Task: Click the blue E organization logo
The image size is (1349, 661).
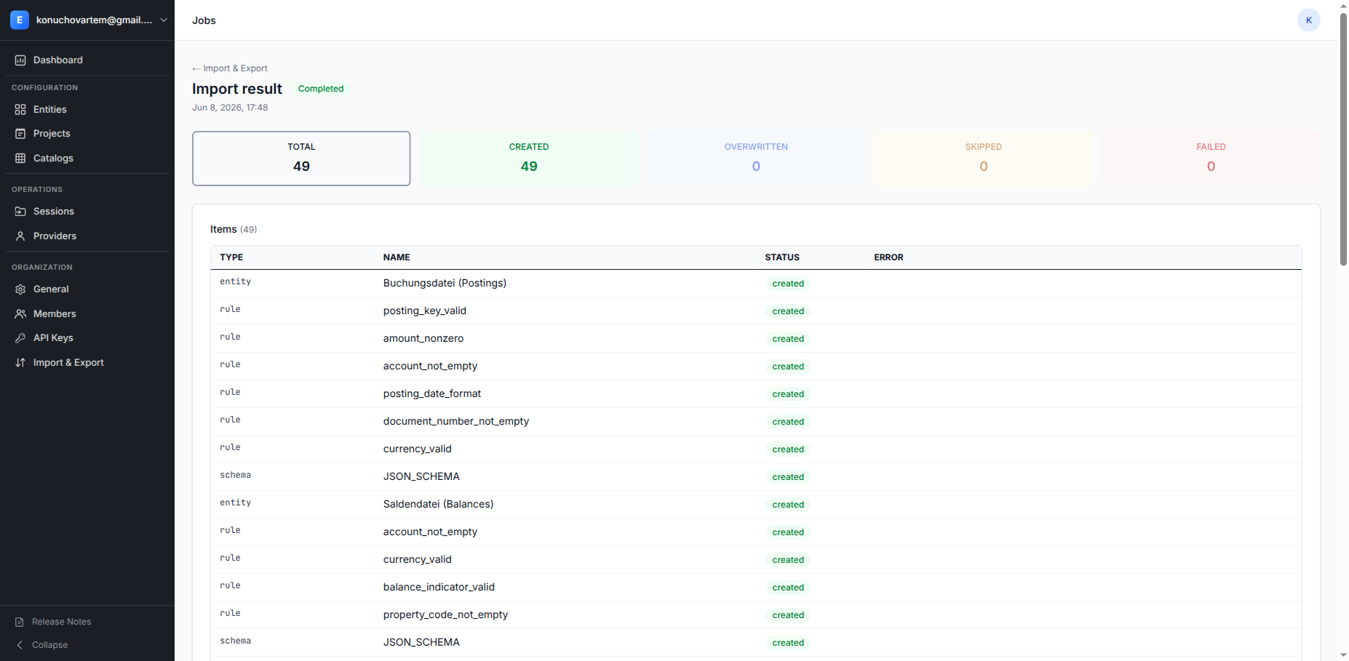Action: (x=20, y=20)
